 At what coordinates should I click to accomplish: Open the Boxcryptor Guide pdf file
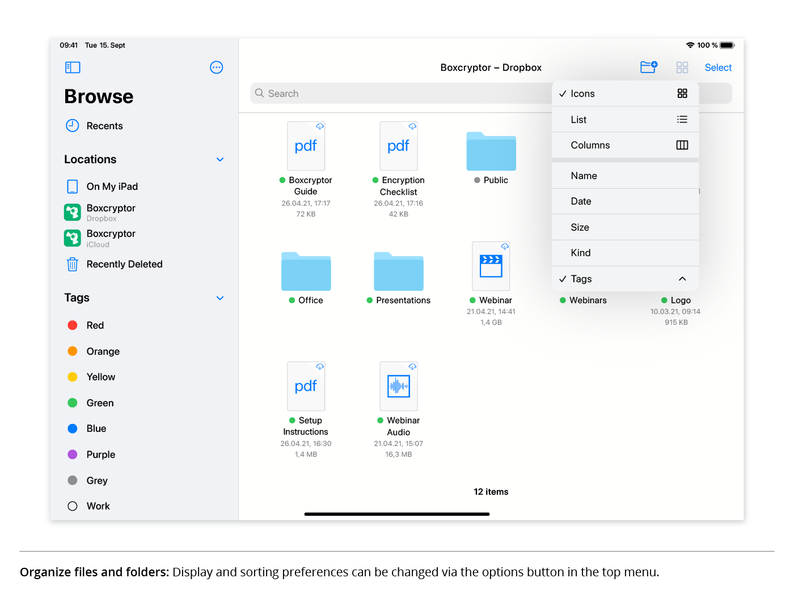pos(306,146)
